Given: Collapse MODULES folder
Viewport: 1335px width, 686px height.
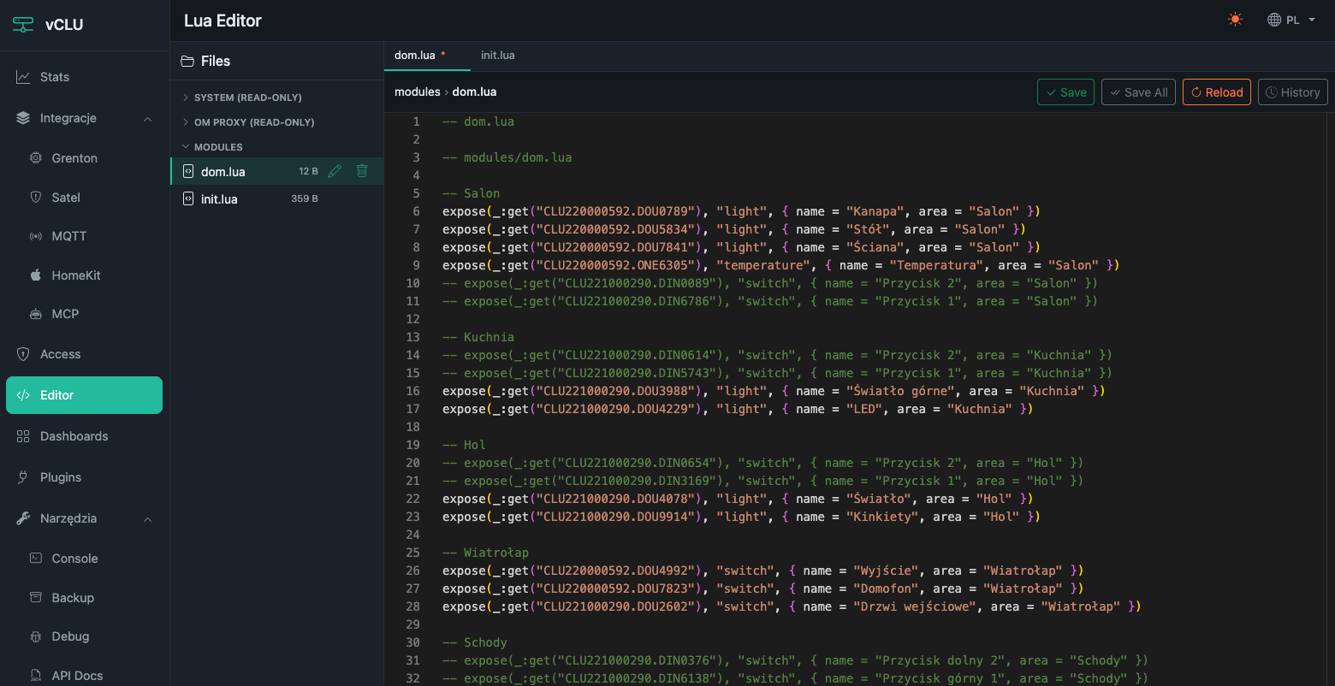Looking at the screenshot, I should pos(213,147).
